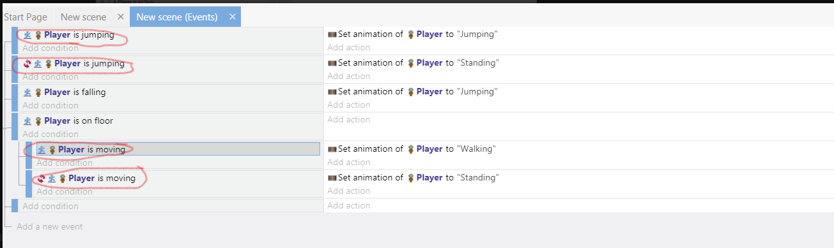The image size is (834, 248).
Task: Add condition in the last empty event
Action: pyautogui.click(x=50, y=206)
